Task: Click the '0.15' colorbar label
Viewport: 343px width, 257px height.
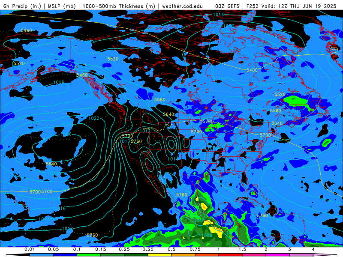Action: pyautogui.click(x=101, y=249)
